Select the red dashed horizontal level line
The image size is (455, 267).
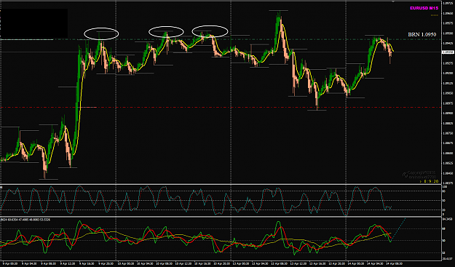click(x=221, y=107)
